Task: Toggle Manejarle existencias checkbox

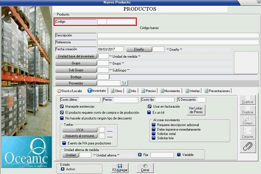Action: [x=62, y=106]
